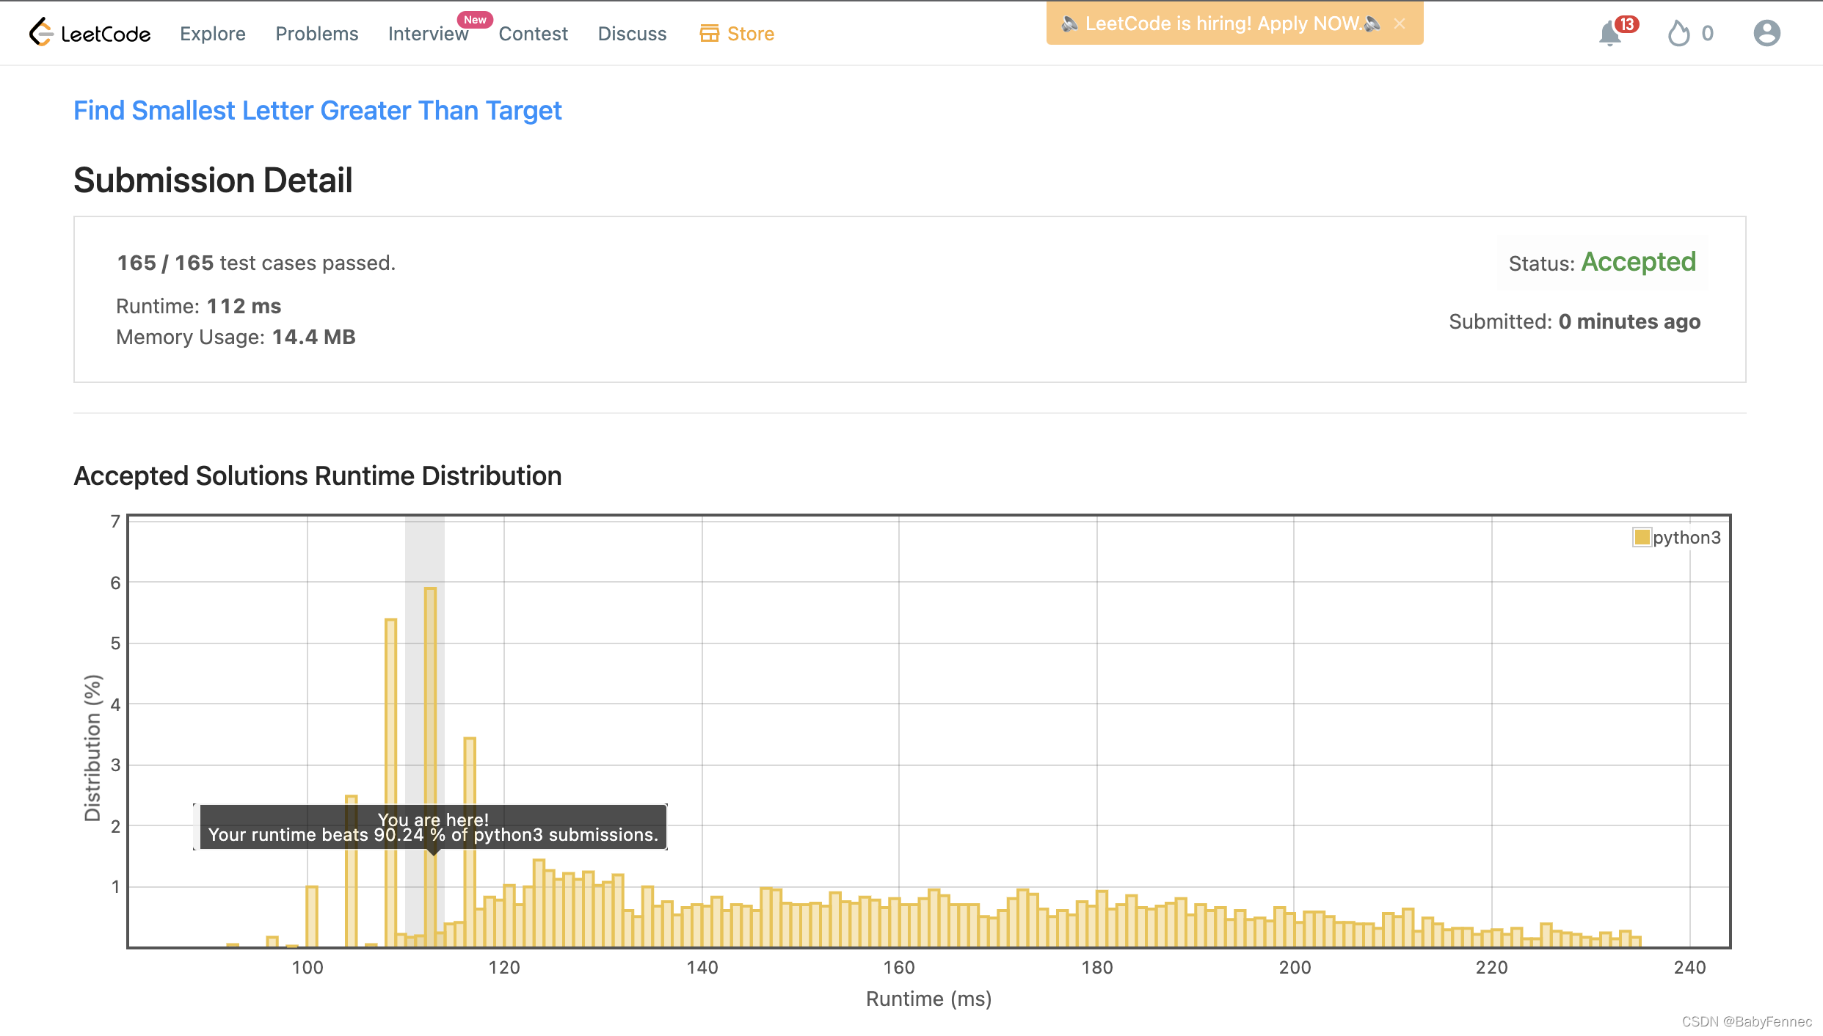
Task: Open the Explore menu
Action: pos(213,34)
